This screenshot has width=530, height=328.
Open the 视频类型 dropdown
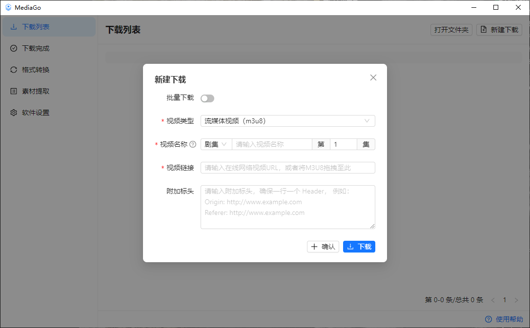click(288, 121)
